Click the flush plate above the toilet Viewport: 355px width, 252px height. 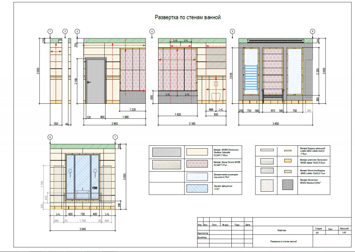(216, 83)
